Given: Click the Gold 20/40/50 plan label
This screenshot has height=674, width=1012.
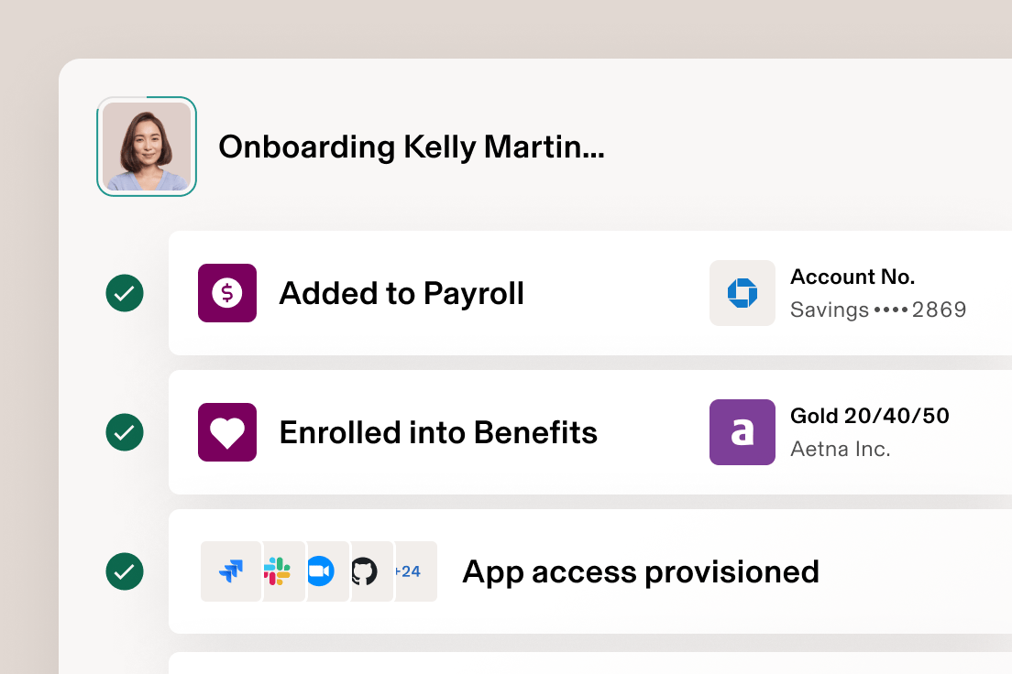Looking at the screenshot, I should pos(869,416).
